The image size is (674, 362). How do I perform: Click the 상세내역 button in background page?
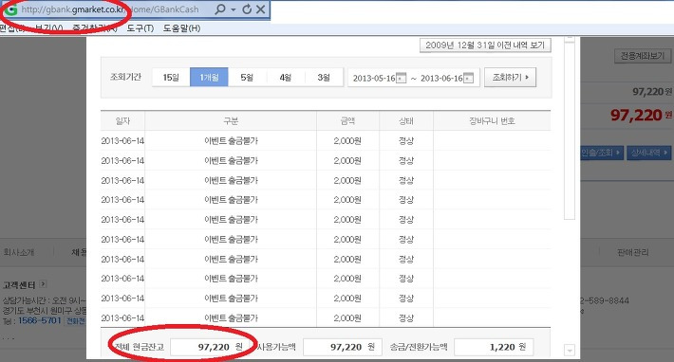pos(648,153)
